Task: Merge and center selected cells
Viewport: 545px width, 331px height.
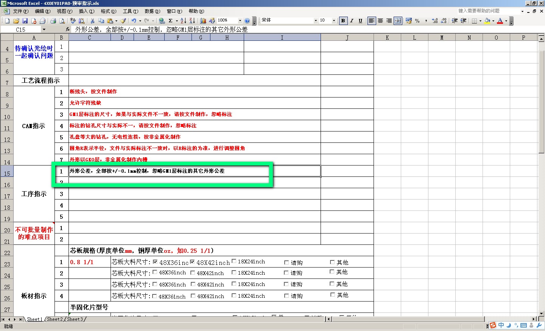Action: pyautogui.click(x=398, y=21)
